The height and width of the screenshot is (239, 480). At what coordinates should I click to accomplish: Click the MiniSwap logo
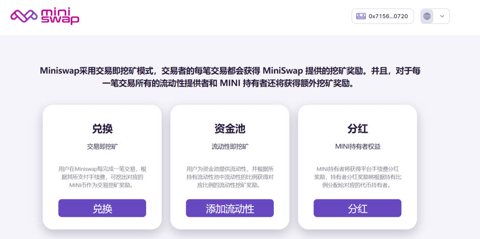coord(45,16)
